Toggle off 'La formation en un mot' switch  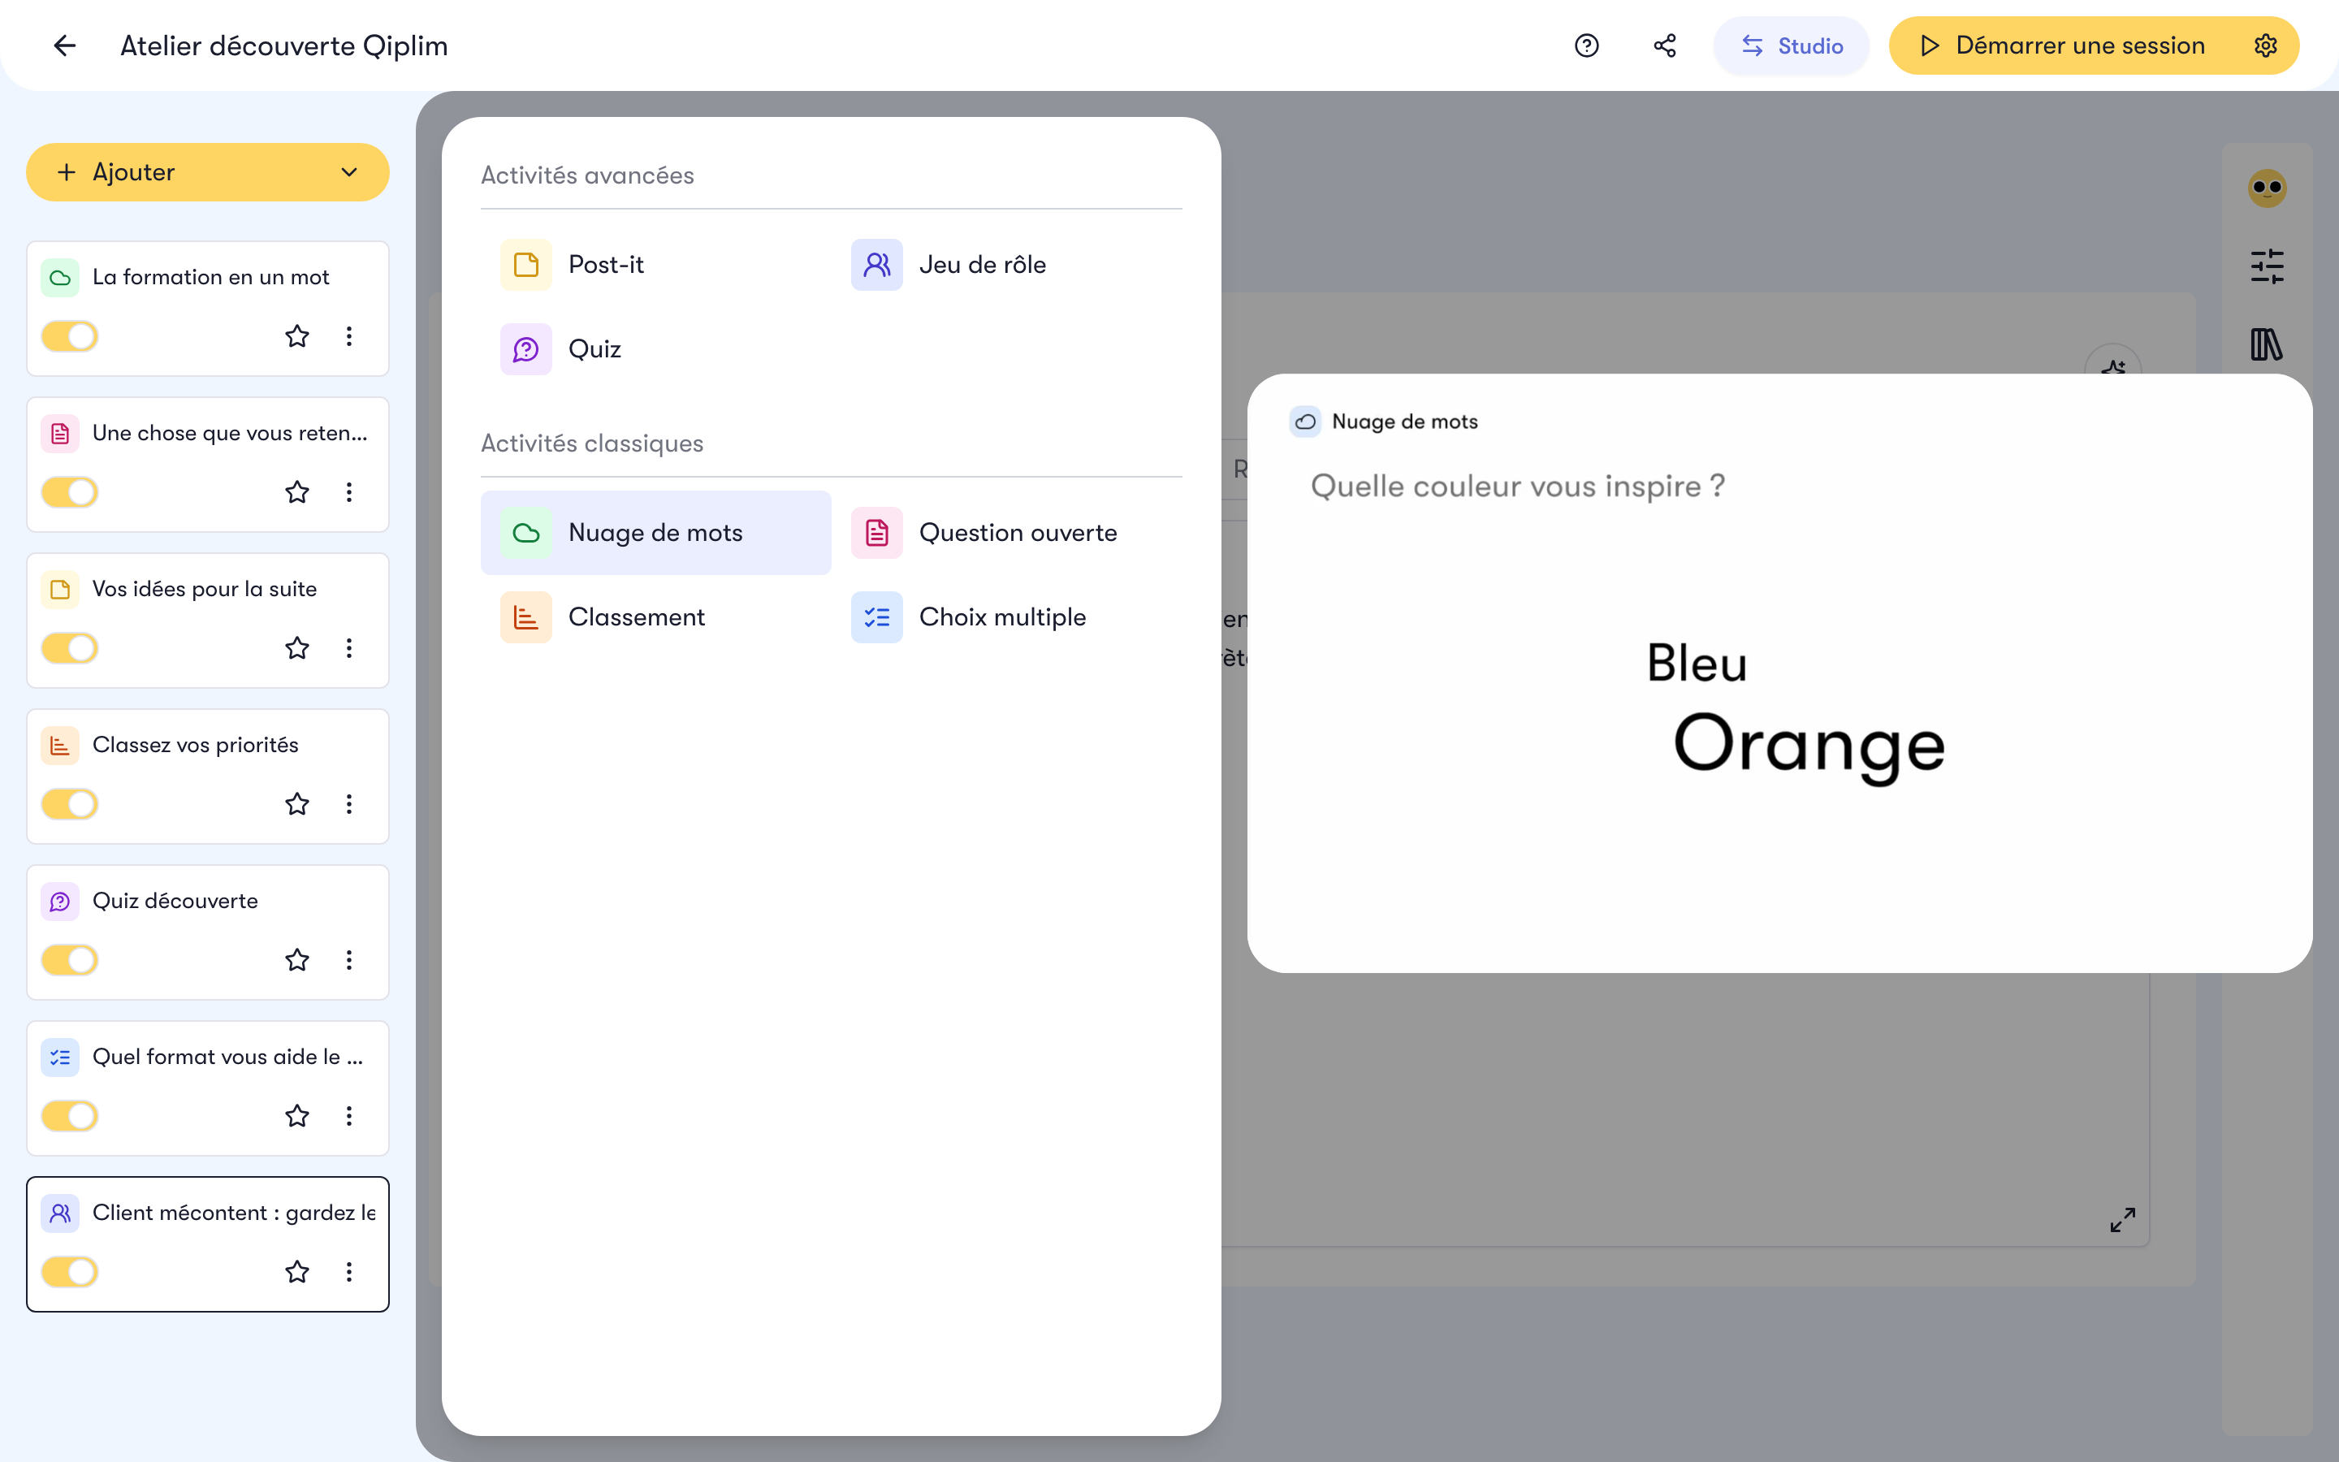[70, 336]
